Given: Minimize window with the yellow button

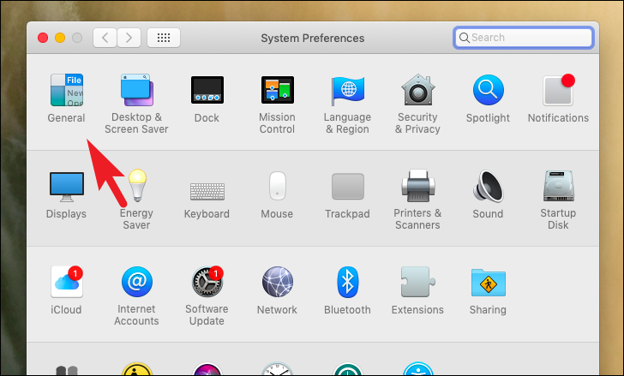Looking at the screenshot, I should coord(60,38).
